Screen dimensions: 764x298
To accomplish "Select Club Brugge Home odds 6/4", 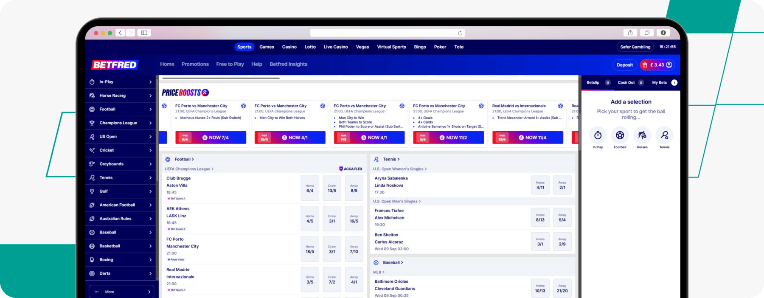I will click(310, 188).
